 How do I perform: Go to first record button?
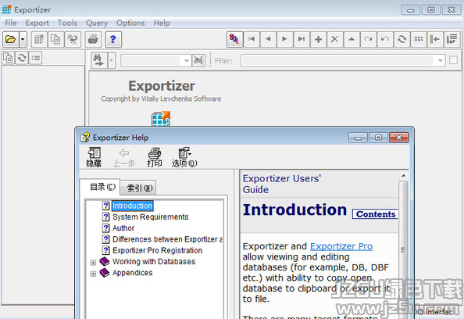tap(252, 39)
